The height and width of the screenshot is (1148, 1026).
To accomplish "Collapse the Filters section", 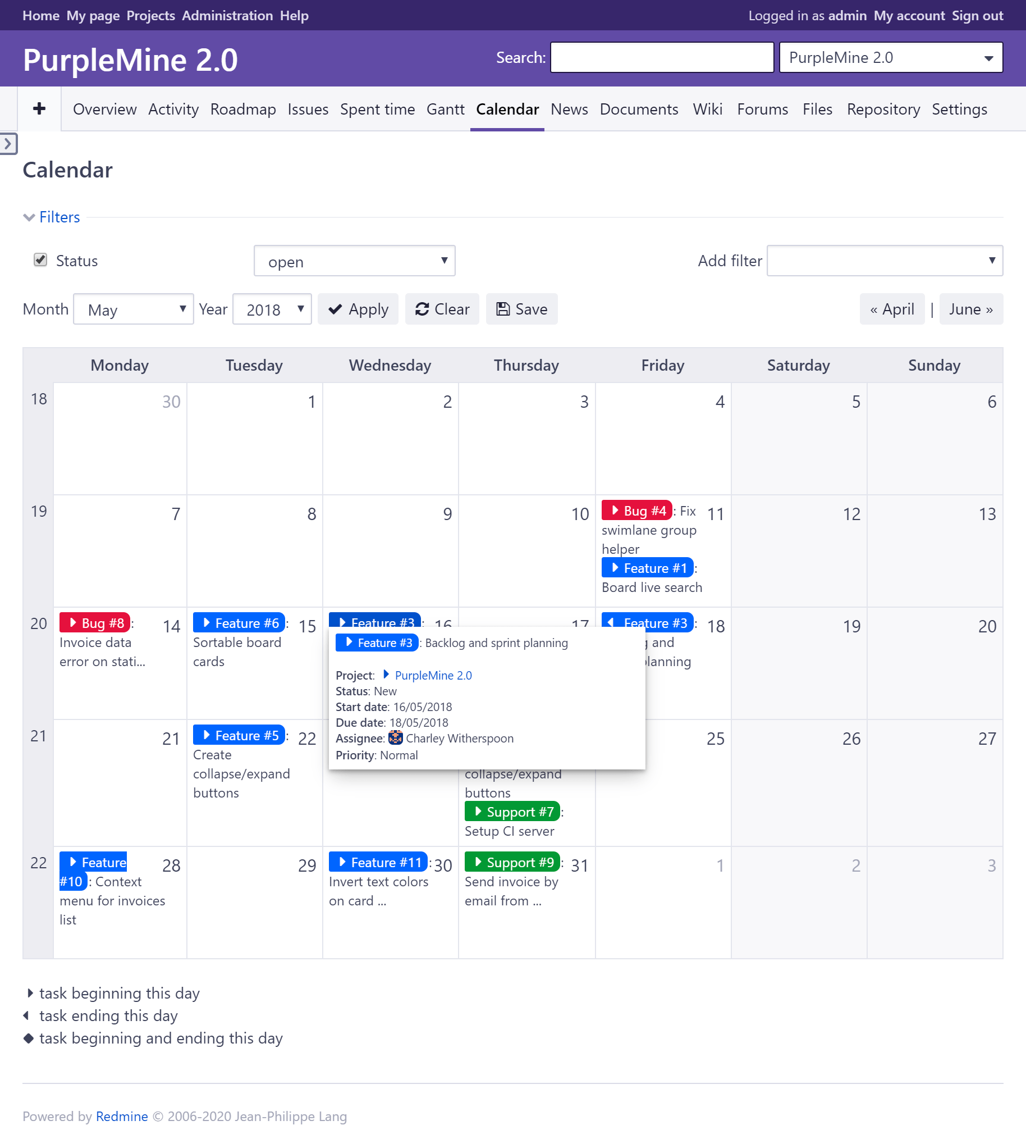I will click(52, 217).
